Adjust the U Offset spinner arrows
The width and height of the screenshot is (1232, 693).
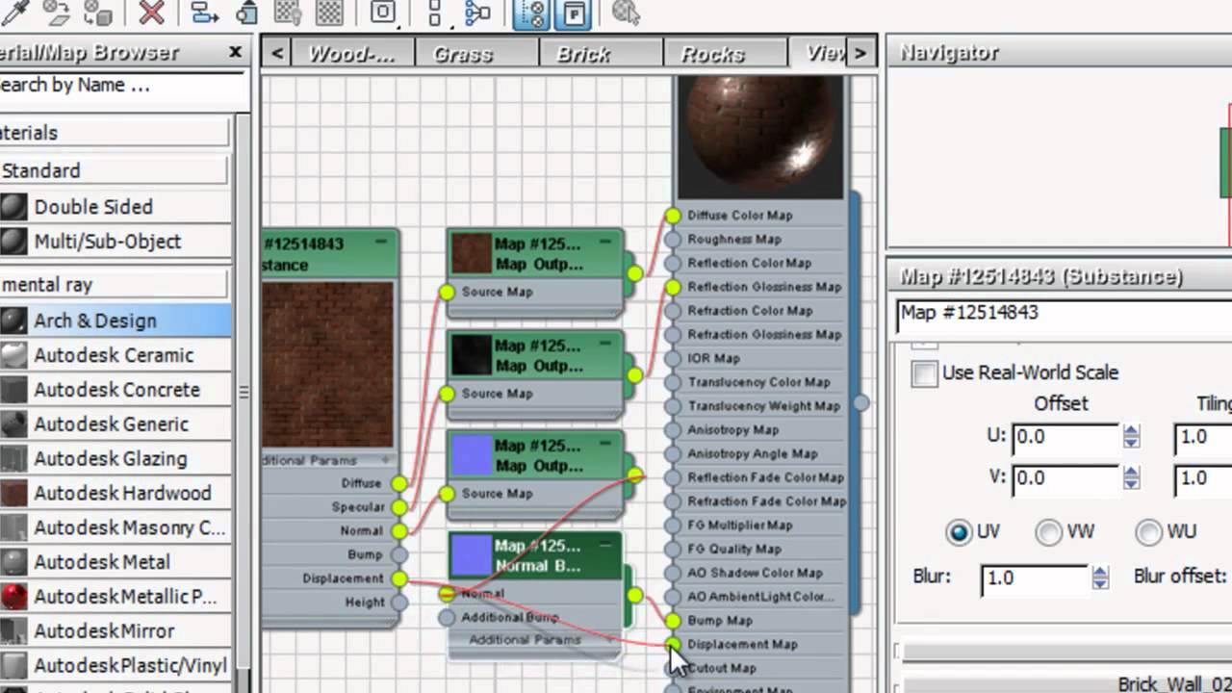tap(1131, 437)
